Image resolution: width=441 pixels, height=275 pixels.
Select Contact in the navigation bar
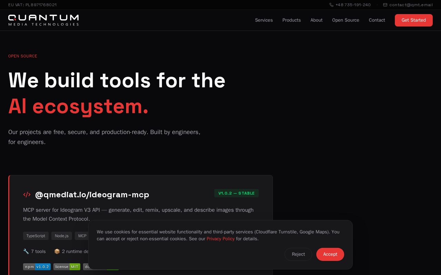tap(377, 20)
